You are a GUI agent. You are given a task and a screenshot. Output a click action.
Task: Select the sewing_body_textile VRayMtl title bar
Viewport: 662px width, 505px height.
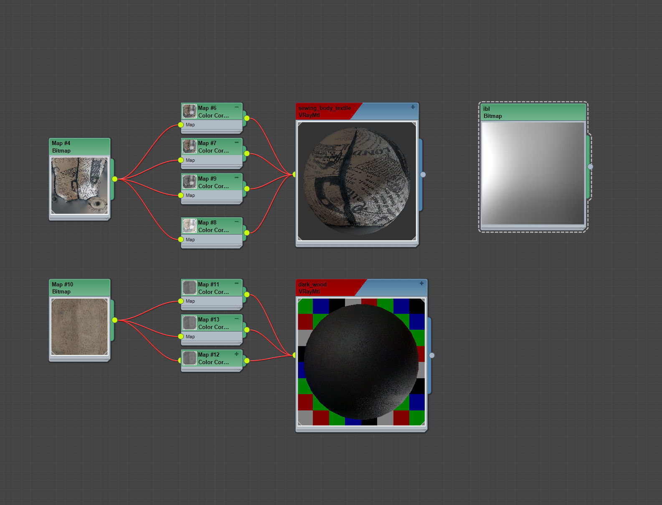(x=357, y=112)
